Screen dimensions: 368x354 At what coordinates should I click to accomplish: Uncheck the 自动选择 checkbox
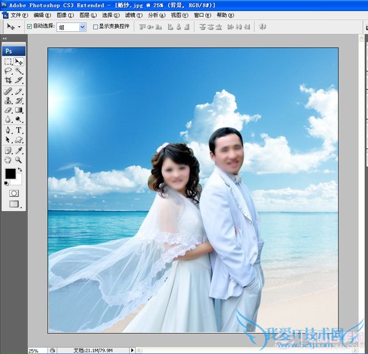[x=29, y=27]
